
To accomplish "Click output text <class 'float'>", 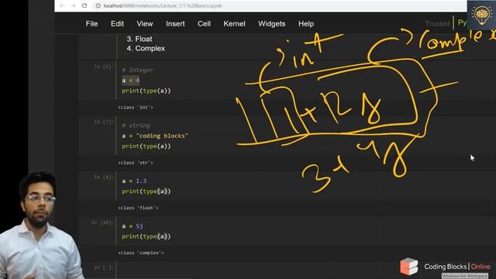I will 138,208.
